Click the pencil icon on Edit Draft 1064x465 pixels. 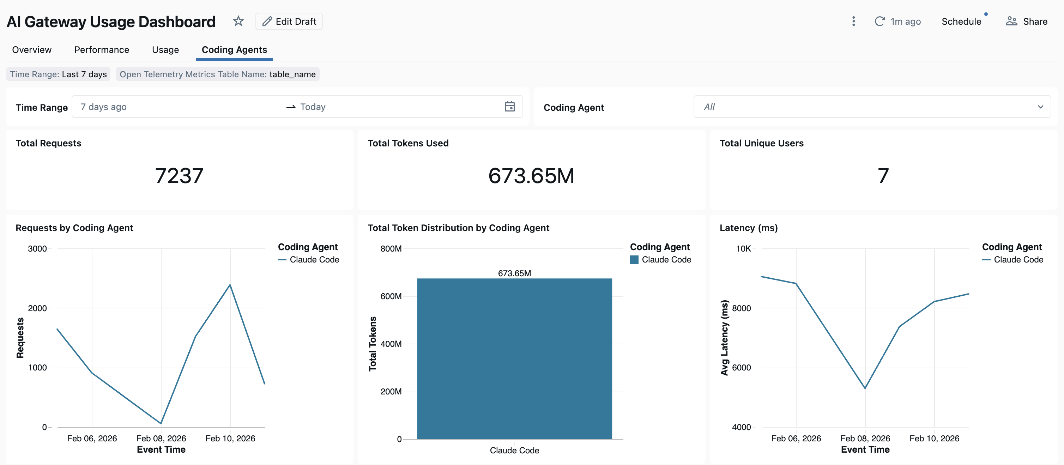coord(268,21)
